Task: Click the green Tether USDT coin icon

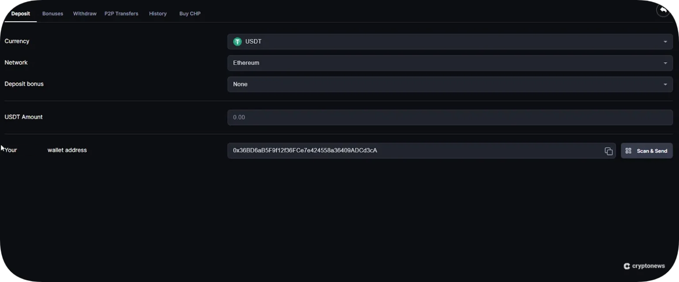Action: [237, 41]
